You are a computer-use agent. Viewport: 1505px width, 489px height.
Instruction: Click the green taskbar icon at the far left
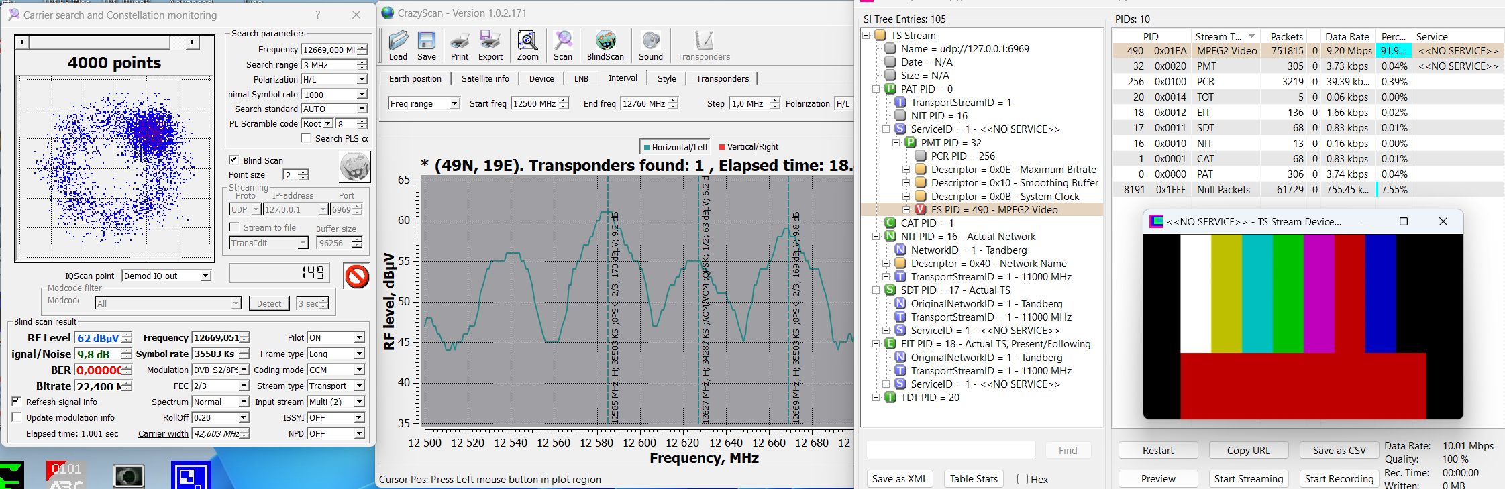(12, 476)
